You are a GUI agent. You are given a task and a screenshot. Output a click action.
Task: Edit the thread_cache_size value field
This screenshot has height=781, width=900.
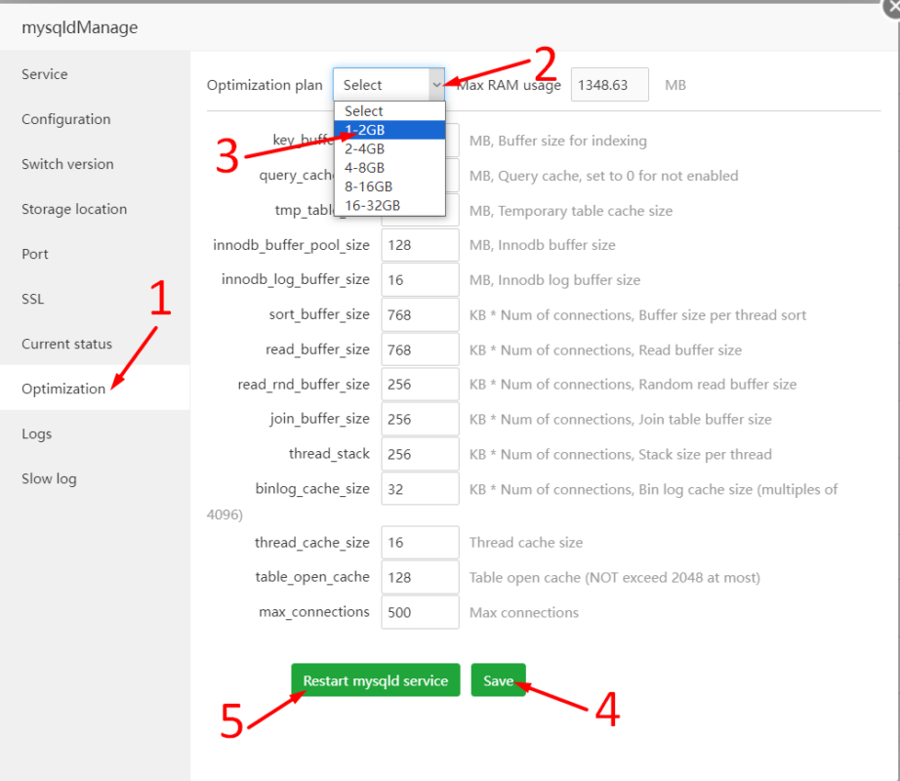point(420,543)
